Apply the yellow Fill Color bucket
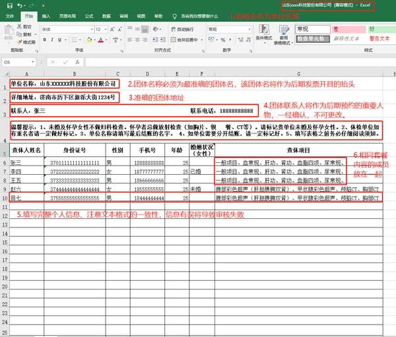The width and height of the screenshot is (396, 337). (x=89, y=40)
